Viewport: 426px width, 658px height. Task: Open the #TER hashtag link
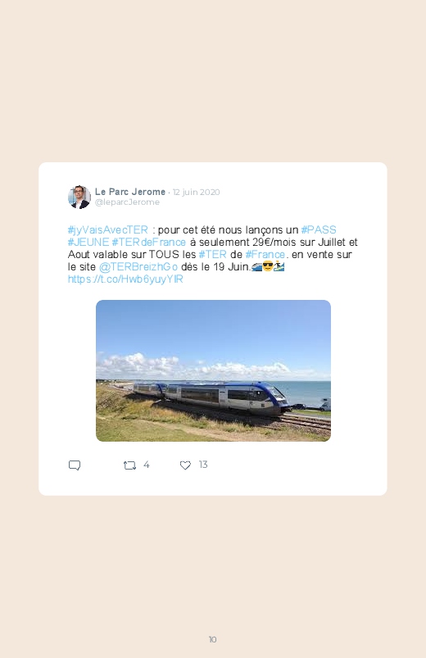click(212, 254)
